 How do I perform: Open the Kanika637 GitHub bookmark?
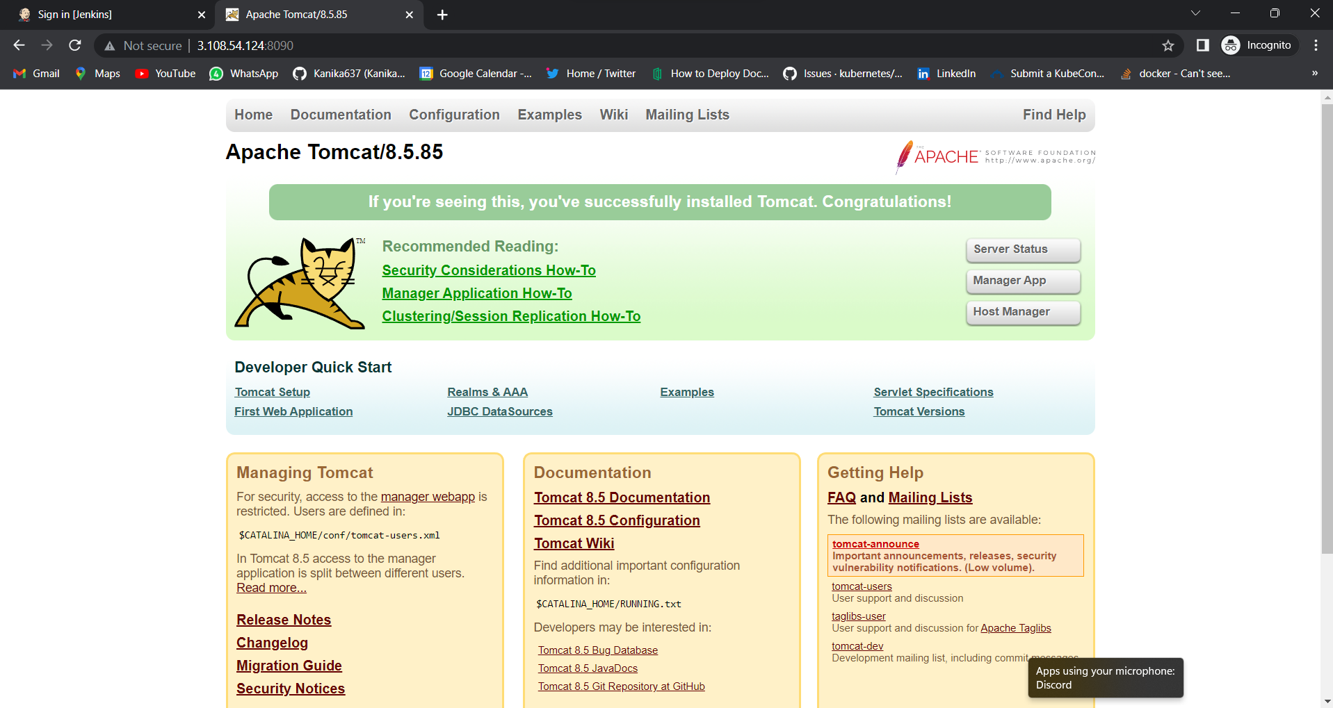tap(349, 74)
